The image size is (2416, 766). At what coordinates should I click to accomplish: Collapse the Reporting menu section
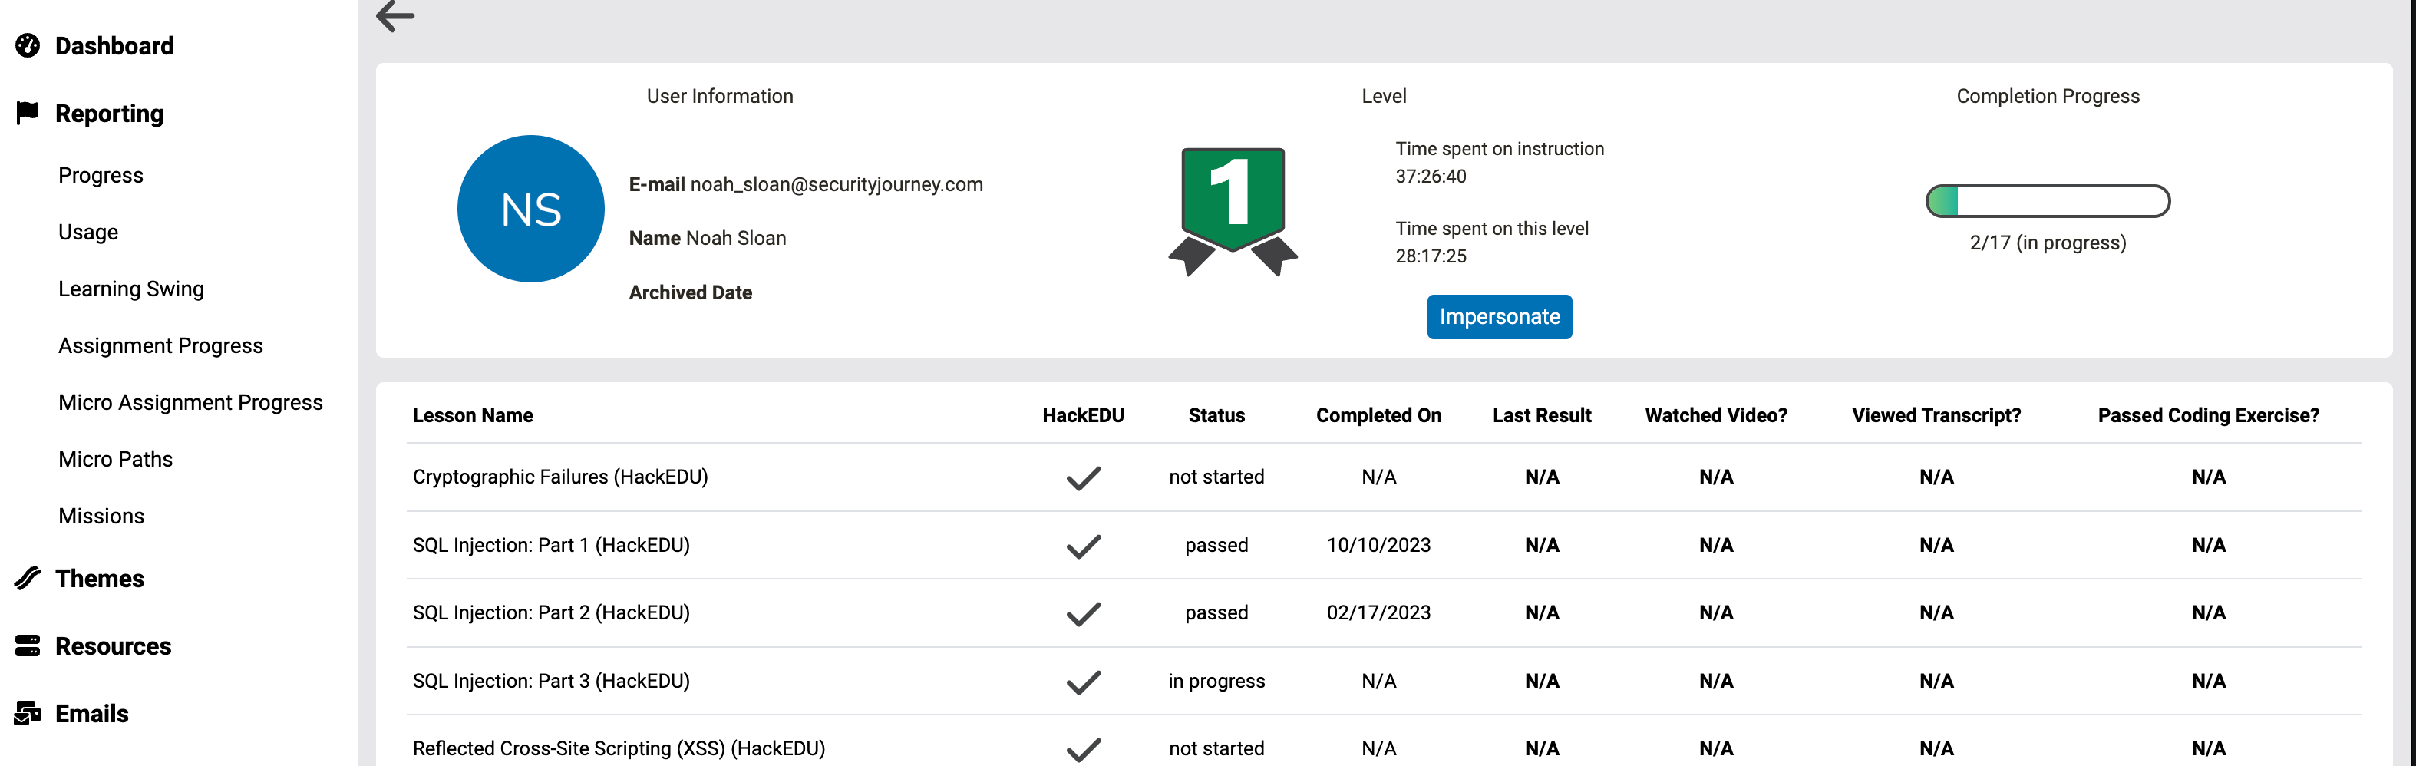coord(109,114)
